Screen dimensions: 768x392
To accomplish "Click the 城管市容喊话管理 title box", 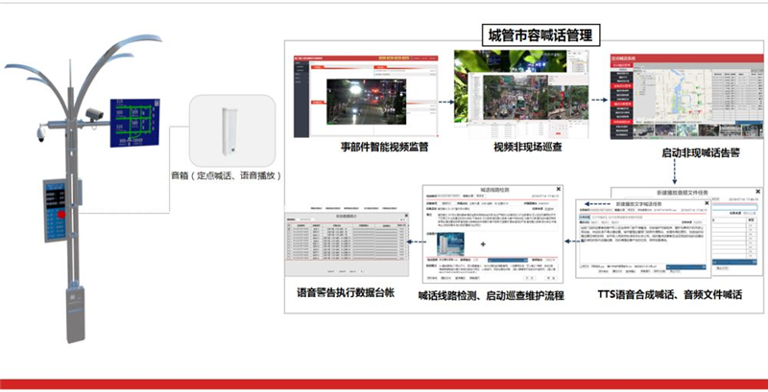I will pos(540,35).
